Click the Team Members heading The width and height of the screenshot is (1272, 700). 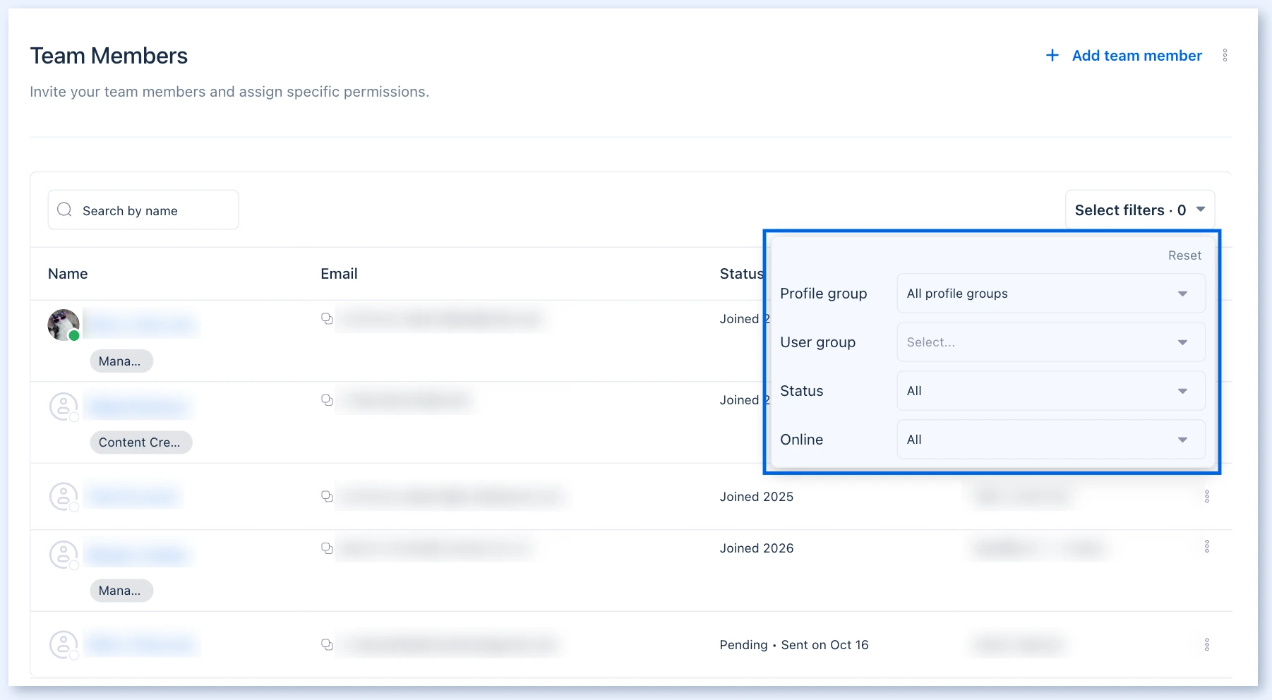pos(109,56)
